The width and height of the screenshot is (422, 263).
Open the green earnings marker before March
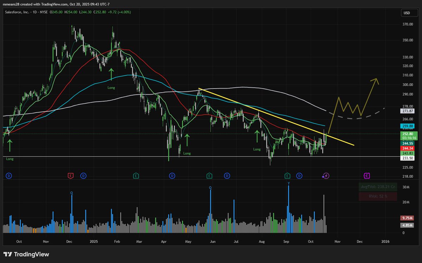coord(136,175)
